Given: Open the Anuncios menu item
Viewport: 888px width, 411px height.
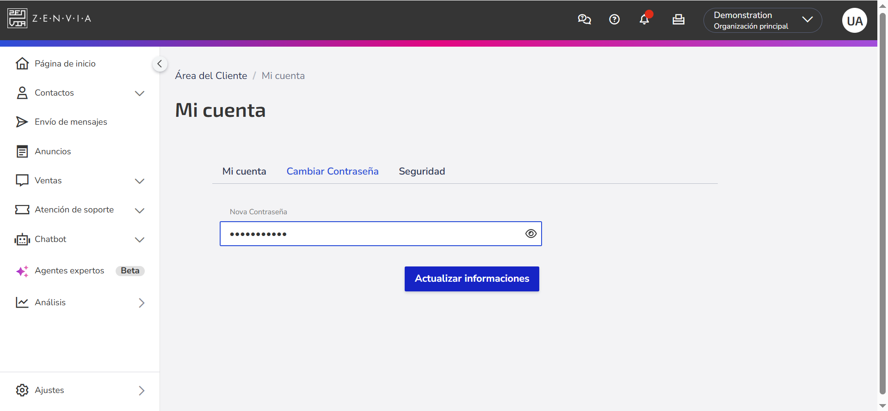Looking at the screenshot, I should point(53,151).
